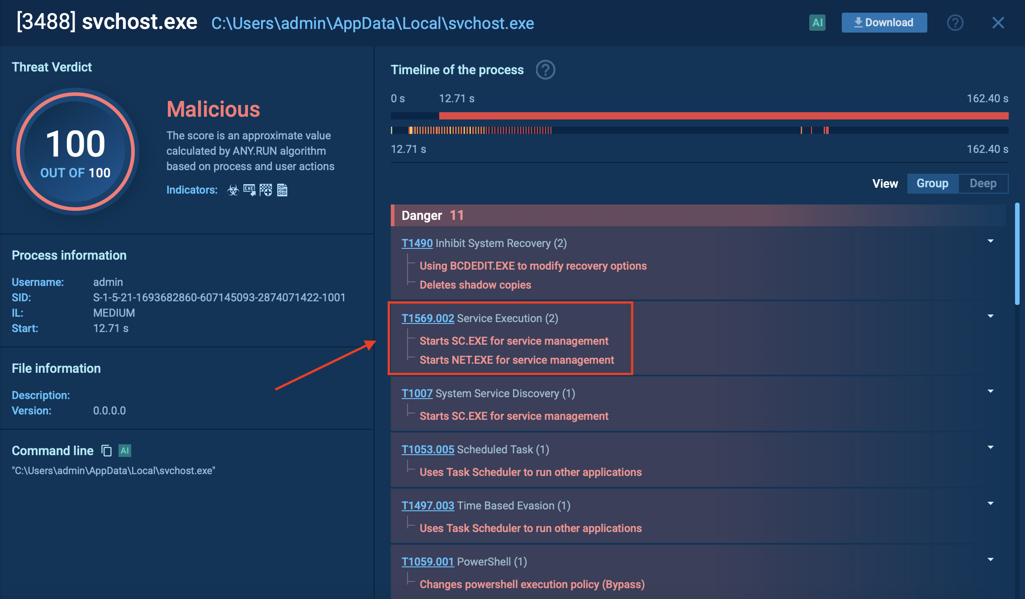Click the AI button in the header

tap(817, 23)
